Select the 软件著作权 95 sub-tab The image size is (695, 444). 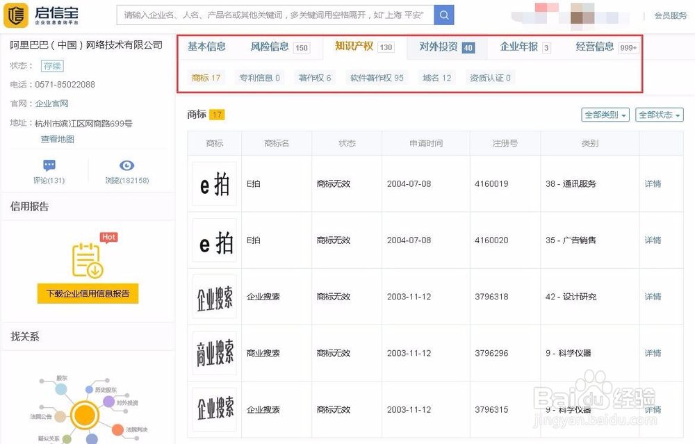377,78
